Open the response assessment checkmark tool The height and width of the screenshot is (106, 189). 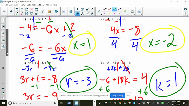[49, 11]
